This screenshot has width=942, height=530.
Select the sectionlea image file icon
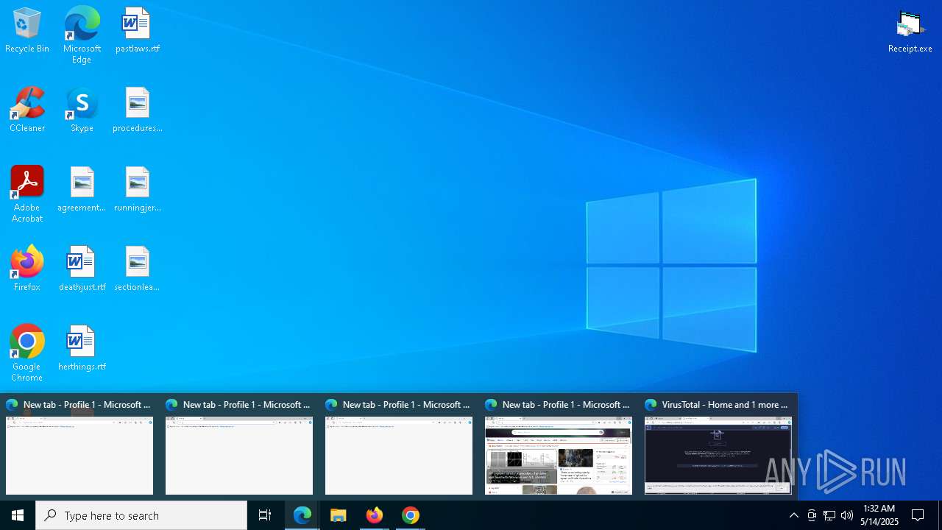(x=138, y=269)
